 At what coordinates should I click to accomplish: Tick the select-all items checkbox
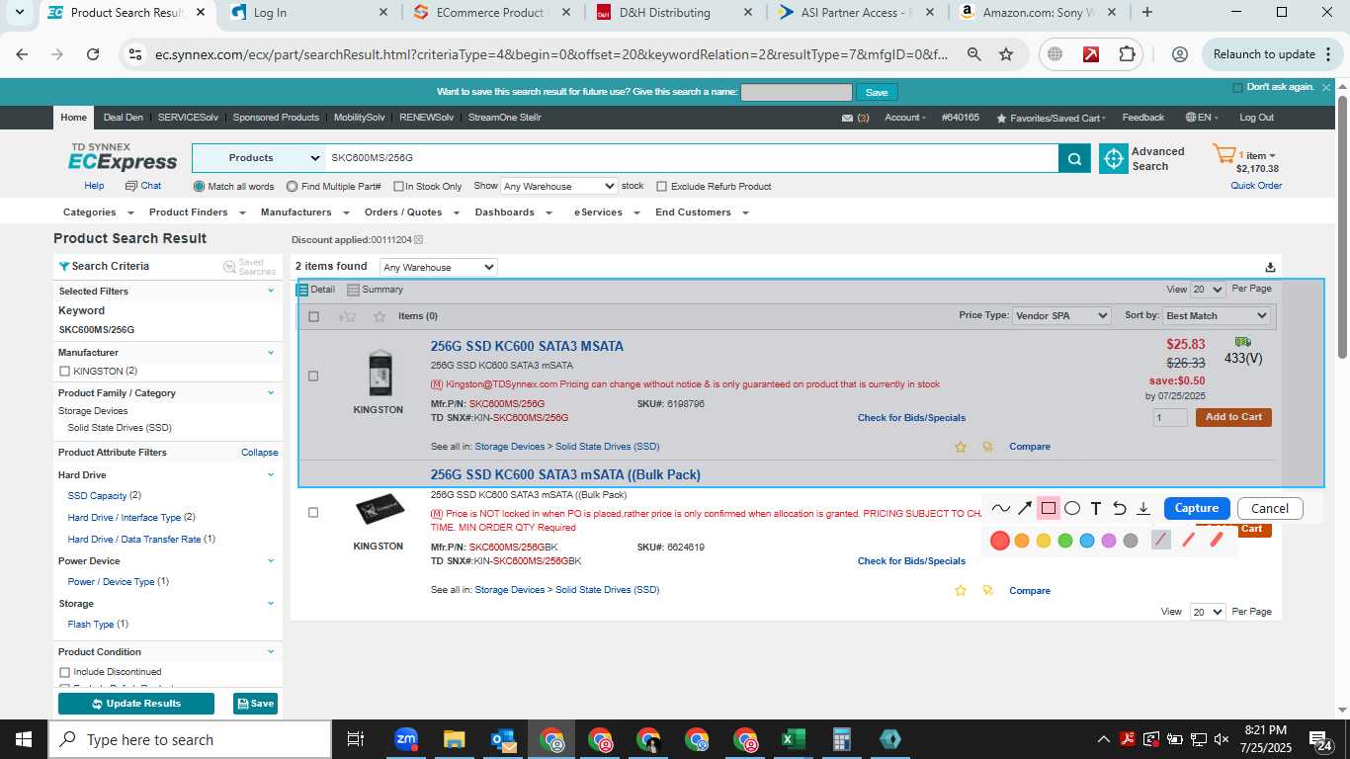[x=313, y=316]
